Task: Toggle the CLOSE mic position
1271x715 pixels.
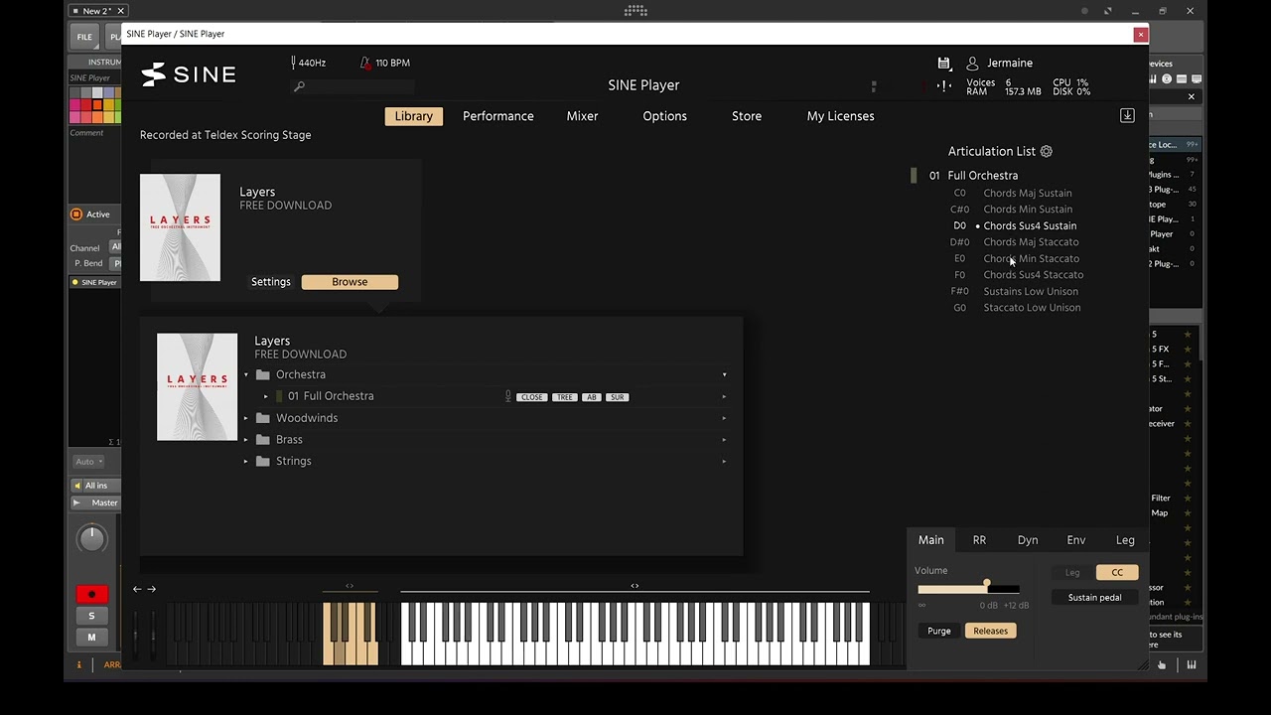Action: coord(532,397)
